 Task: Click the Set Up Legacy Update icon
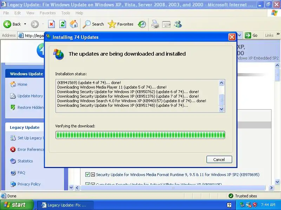click(x=13, y=138)
